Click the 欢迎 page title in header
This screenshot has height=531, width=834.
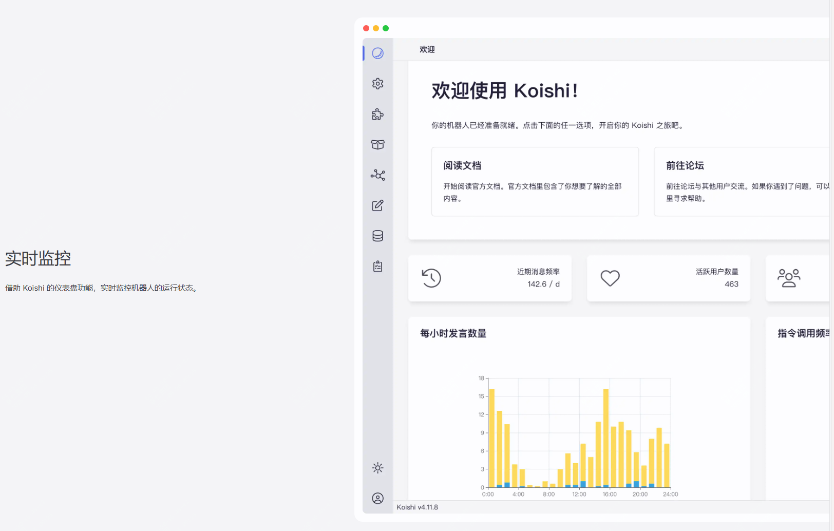427,49
